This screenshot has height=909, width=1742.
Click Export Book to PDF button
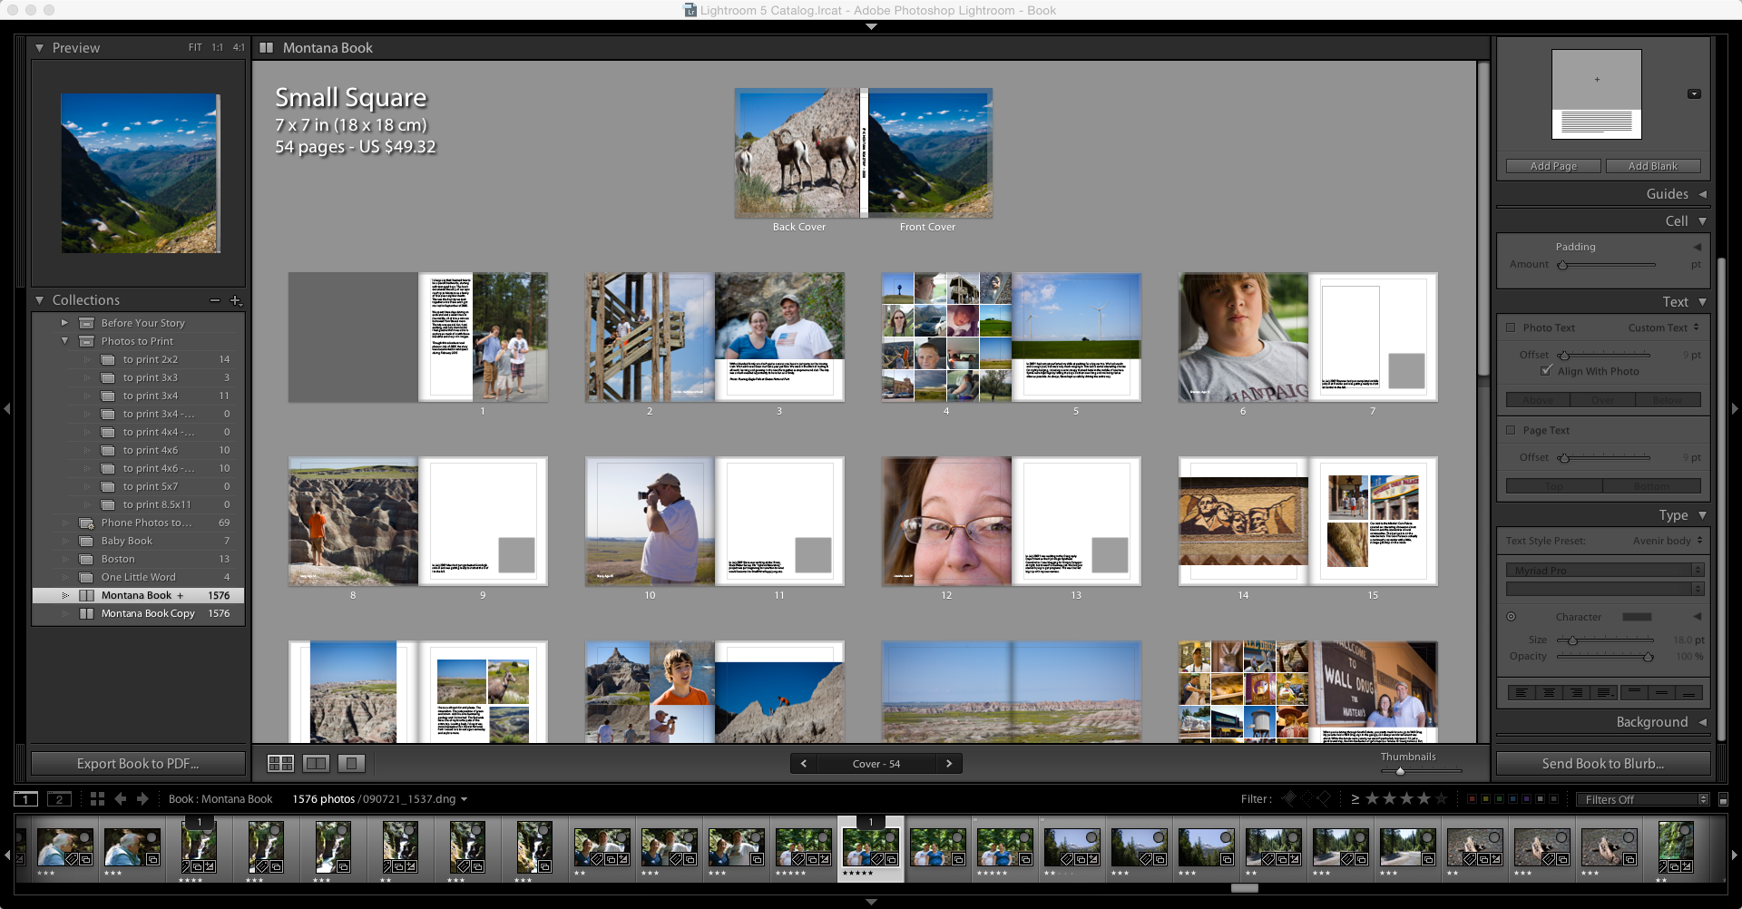(138, 764)
